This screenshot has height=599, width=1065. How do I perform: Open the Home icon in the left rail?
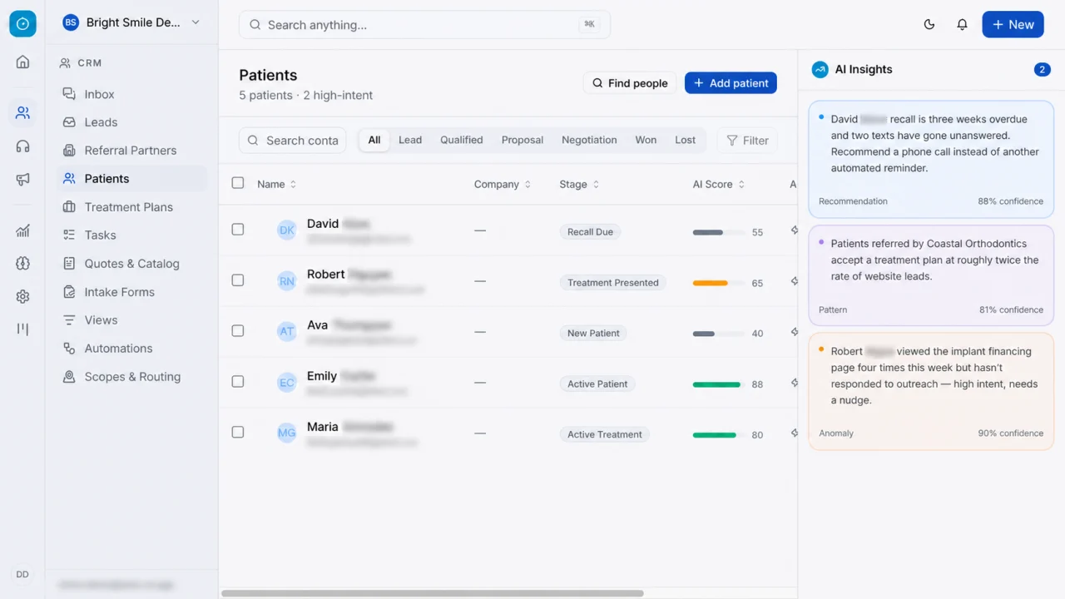22,62
